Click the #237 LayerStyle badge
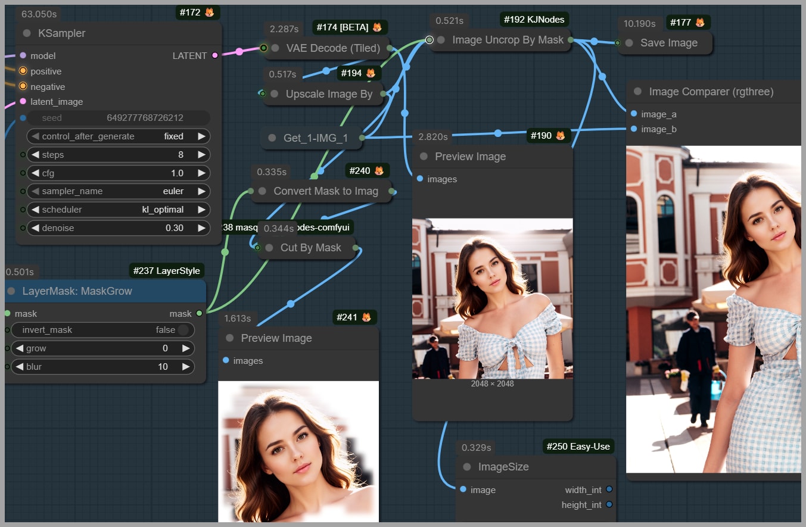 pyautogui.click(x=167, y=271)
